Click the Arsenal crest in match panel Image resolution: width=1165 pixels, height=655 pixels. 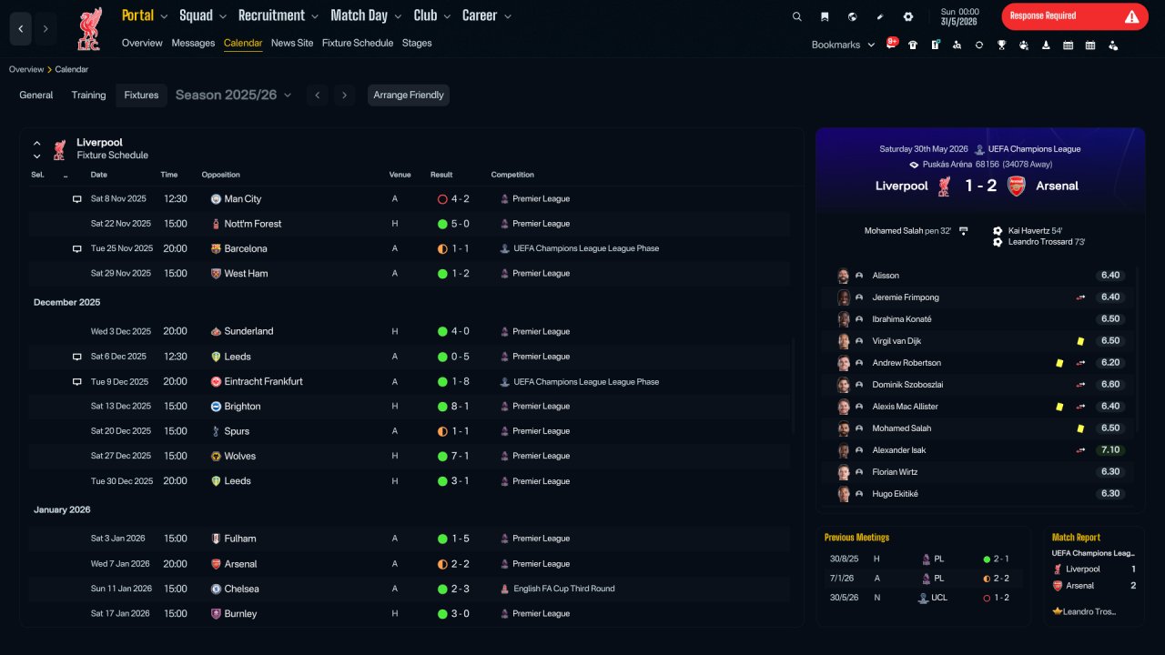point(1016,186)
